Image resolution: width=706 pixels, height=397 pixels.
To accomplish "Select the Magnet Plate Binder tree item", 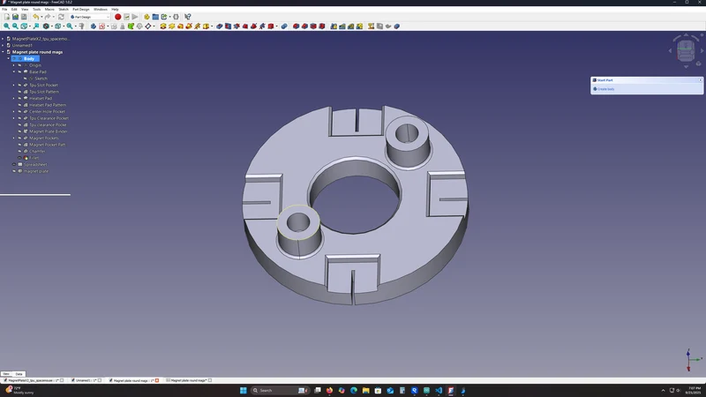I will [49, 131].
